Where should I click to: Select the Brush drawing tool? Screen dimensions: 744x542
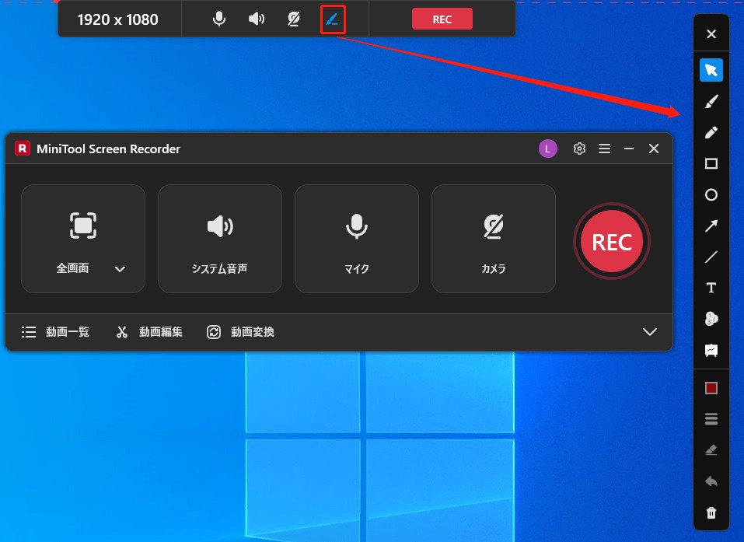[x=711, y=101]
